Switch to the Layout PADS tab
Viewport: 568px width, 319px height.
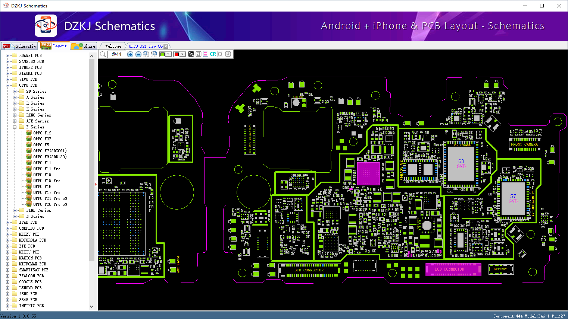[54, 46]
